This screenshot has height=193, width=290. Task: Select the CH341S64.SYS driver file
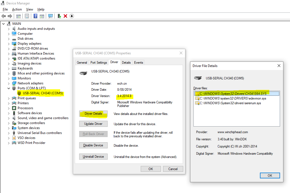click(237, 93)
